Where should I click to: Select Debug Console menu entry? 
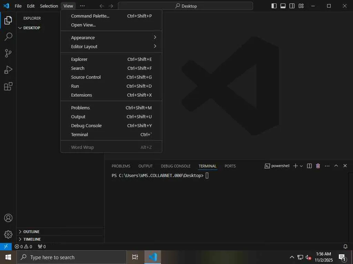point(111,126)
